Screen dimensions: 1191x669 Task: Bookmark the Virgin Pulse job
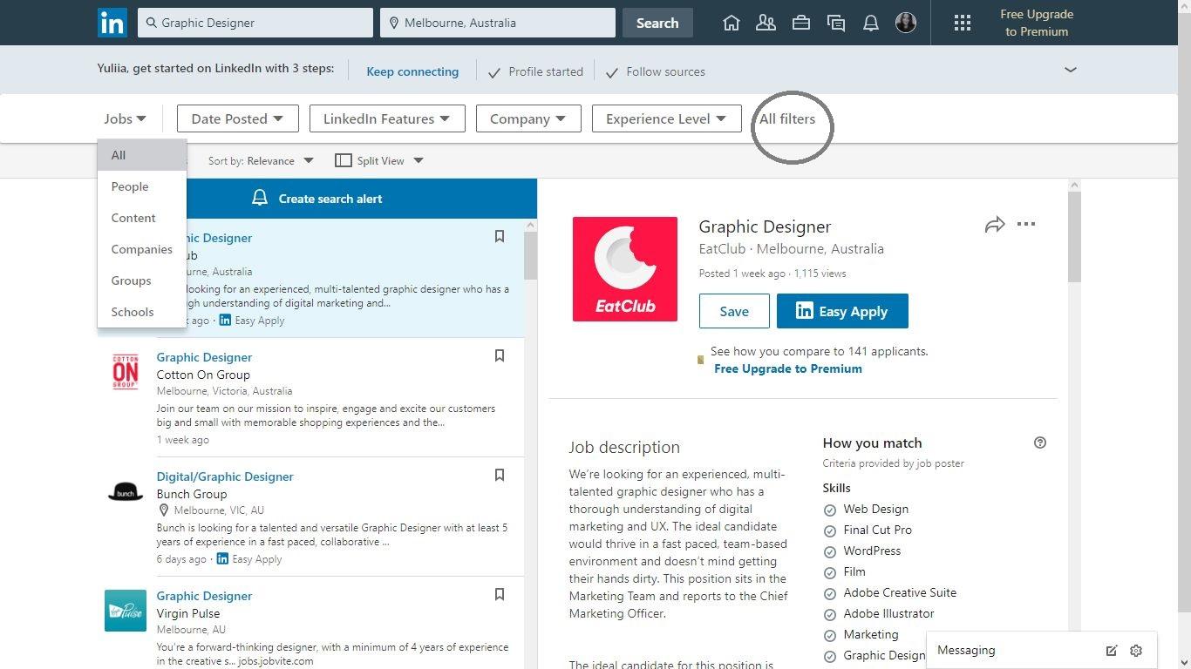pyautogui.click(x=500, y=594)
